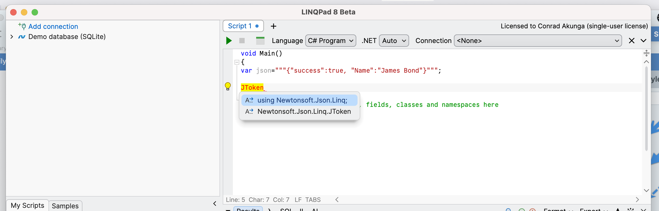This screenshot has width=659, height=211.
Task: Close the script using the X icon
Action: pos(632,41)
